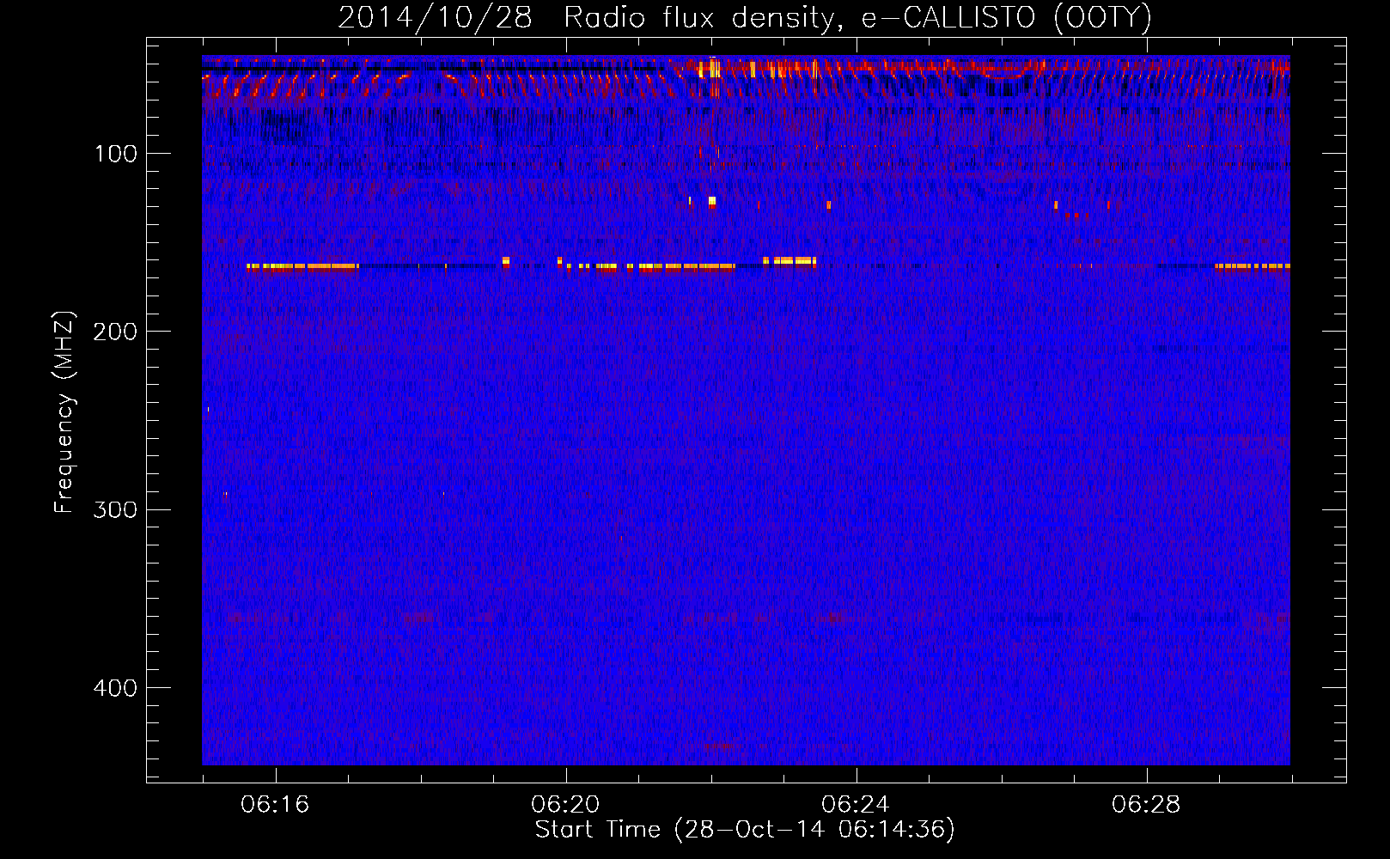Click the 'Frequency (MHZ)' axis title
The height and width of the screenshot is (859, 1390).
click(x=64, y=412)
